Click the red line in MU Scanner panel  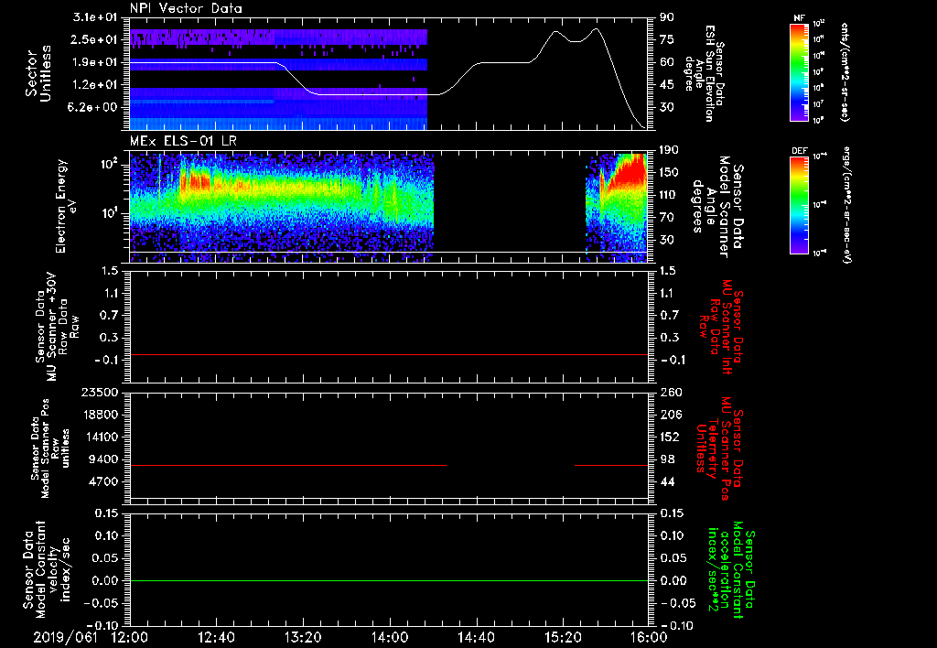pos(388,354)
